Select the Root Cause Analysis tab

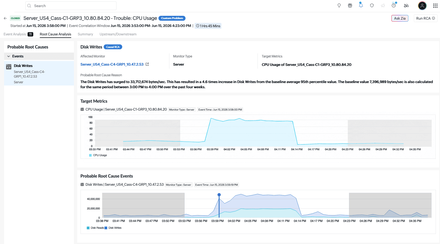(55, 34)
